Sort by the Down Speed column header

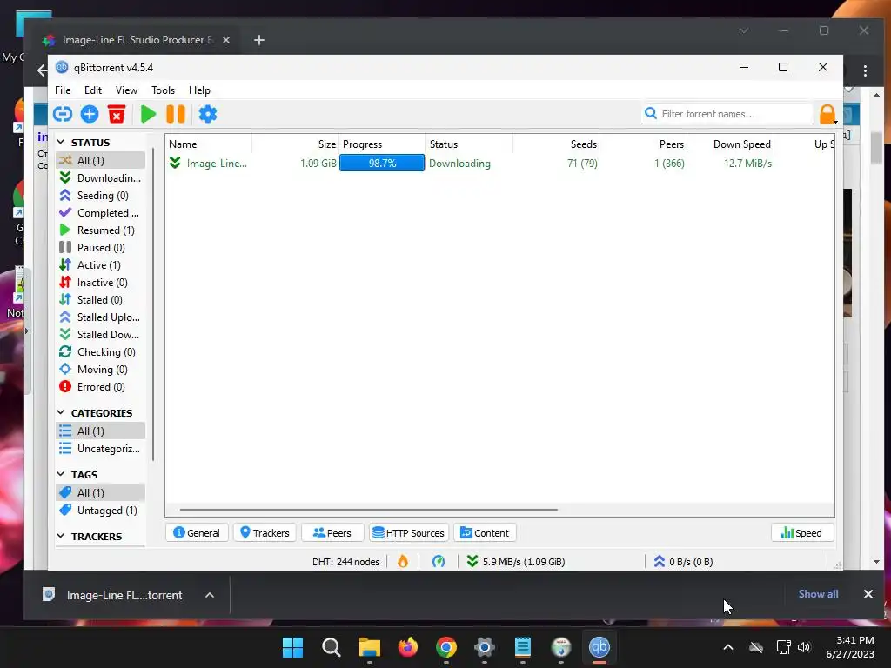pos(731,144)
